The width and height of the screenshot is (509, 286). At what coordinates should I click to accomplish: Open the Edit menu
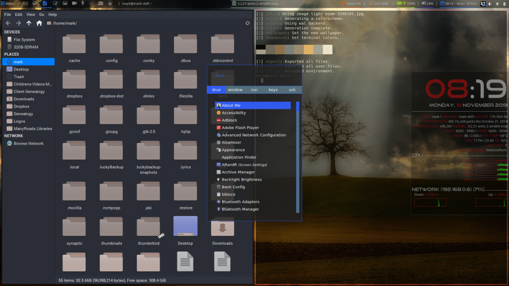pos(18,14)
